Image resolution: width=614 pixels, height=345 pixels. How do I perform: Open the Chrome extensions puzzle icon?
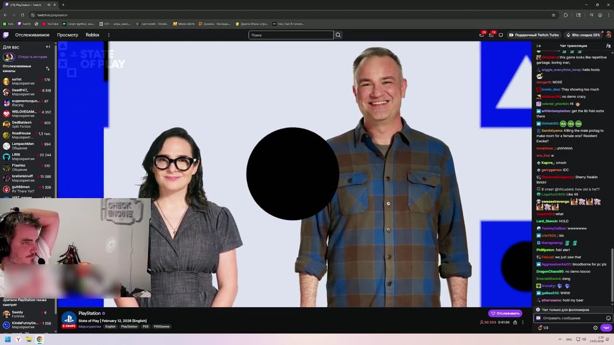566,15
